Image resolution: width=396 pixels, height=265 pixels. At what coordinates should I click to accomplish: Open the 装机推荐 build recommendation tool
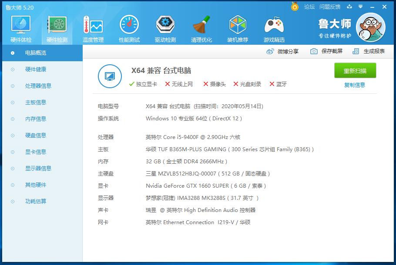pos(238,27)
